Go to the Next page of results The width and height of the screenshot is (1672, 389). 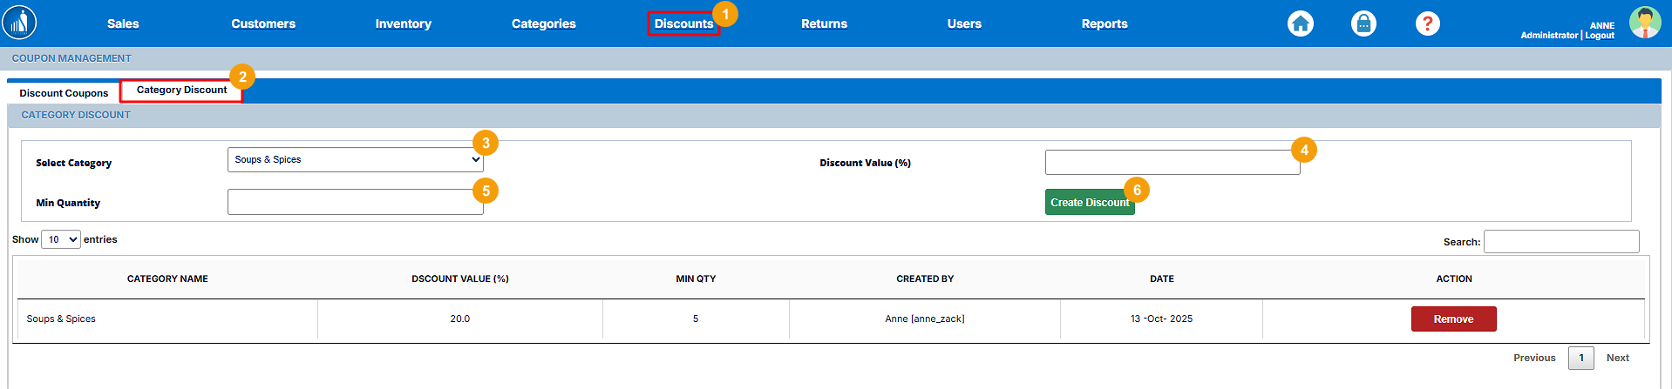[x=1617, y=358]
